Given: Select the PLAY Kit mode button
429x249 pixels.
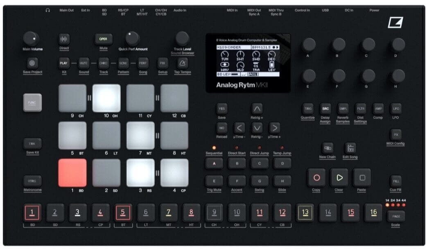Looking at the screenshot, I should point(64,63).
